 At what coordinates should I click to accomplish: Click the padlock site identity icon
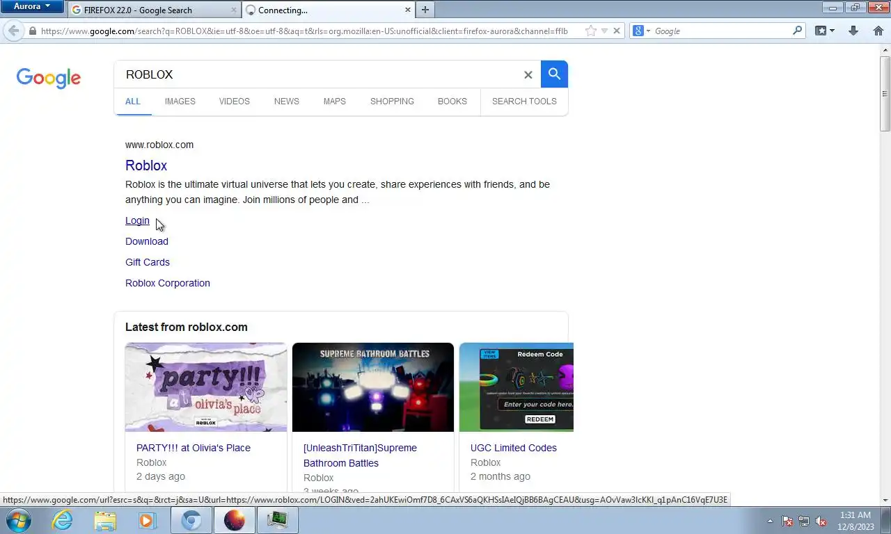coord(32,31)
